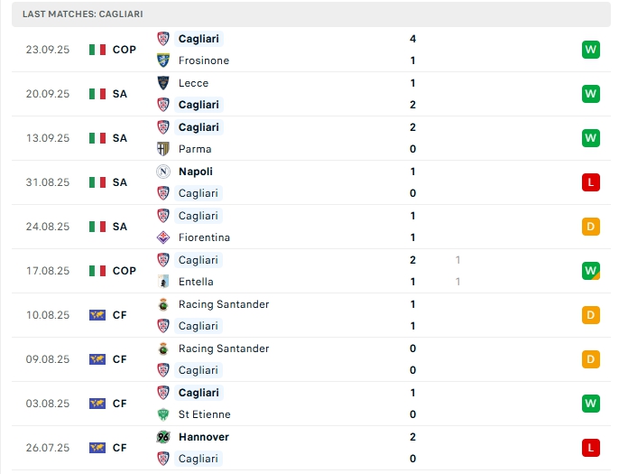This screenshot has height=474, width=619.
Task: Click the Entella team crest icon
Action: pos(163,282)
